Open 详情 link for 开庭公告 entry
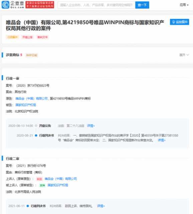This screenshot has width=193, height=214. (x=91, y=126)
